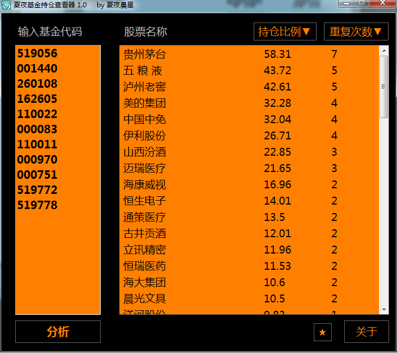Click the star favorite icon button
This screenshot has width=397, height=353.
tap(322, 332)
